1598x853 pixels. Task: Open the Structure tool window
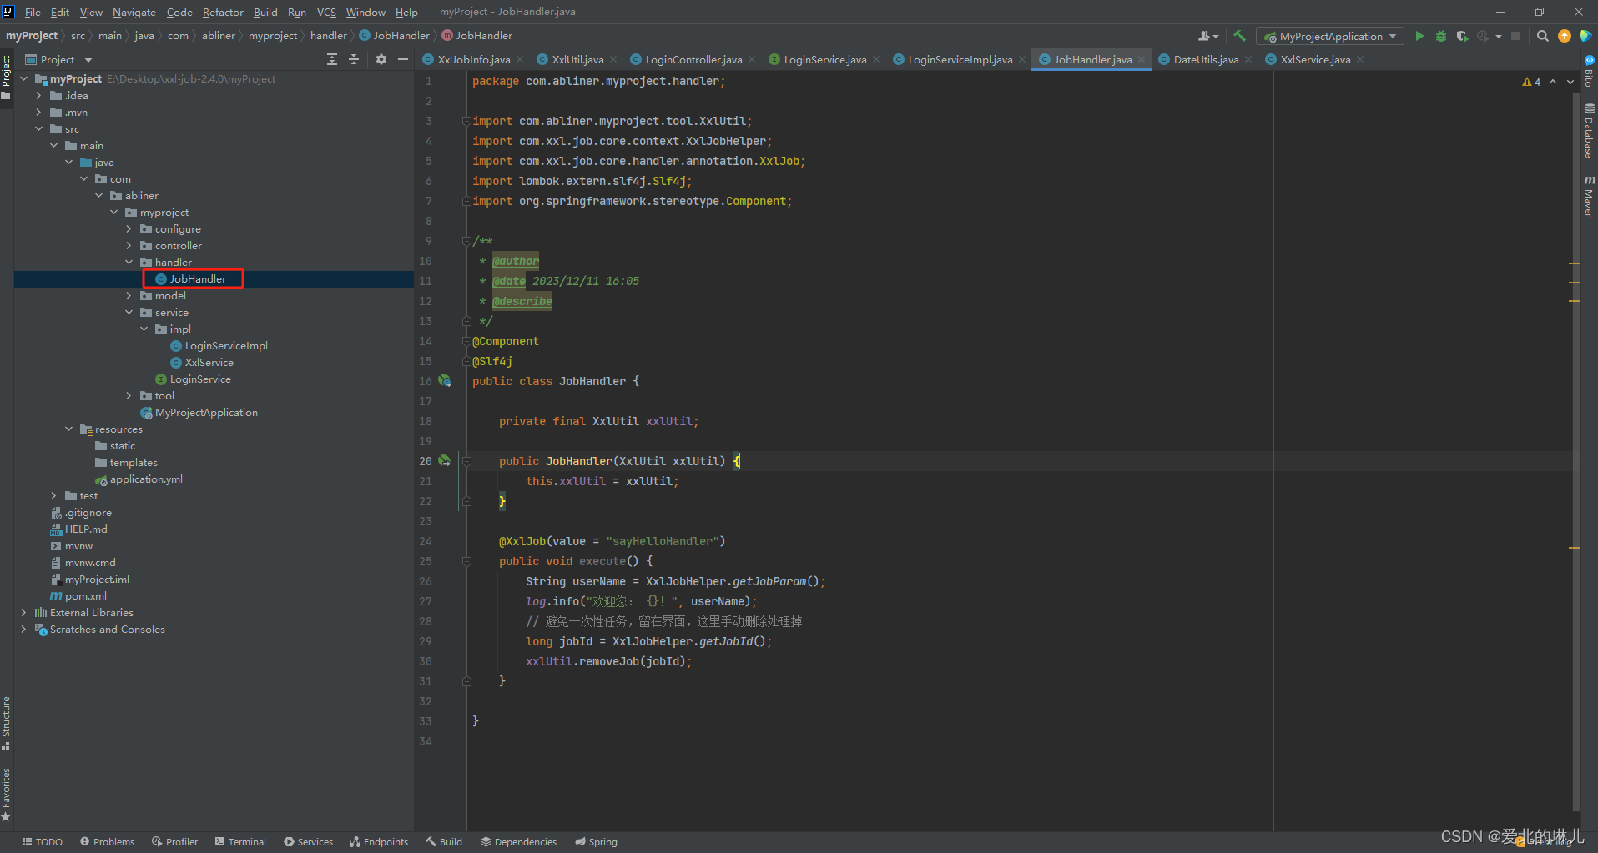[x=6, y=722]
